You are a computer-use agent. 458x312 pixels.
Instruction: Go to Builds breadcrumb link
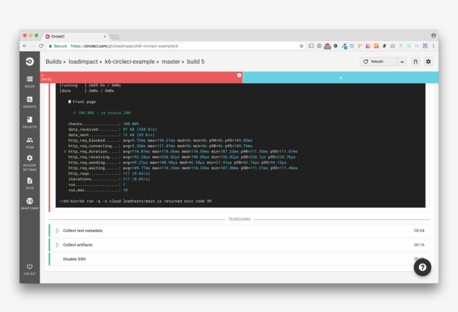point(54,61)
